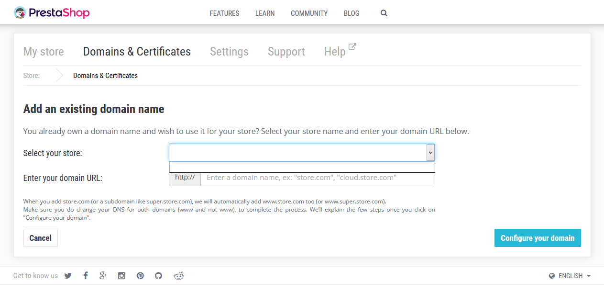The width and height of the screenshot is (604, 292).
Task: Open the Google Plus icon
Action: [x=103, y=276]
